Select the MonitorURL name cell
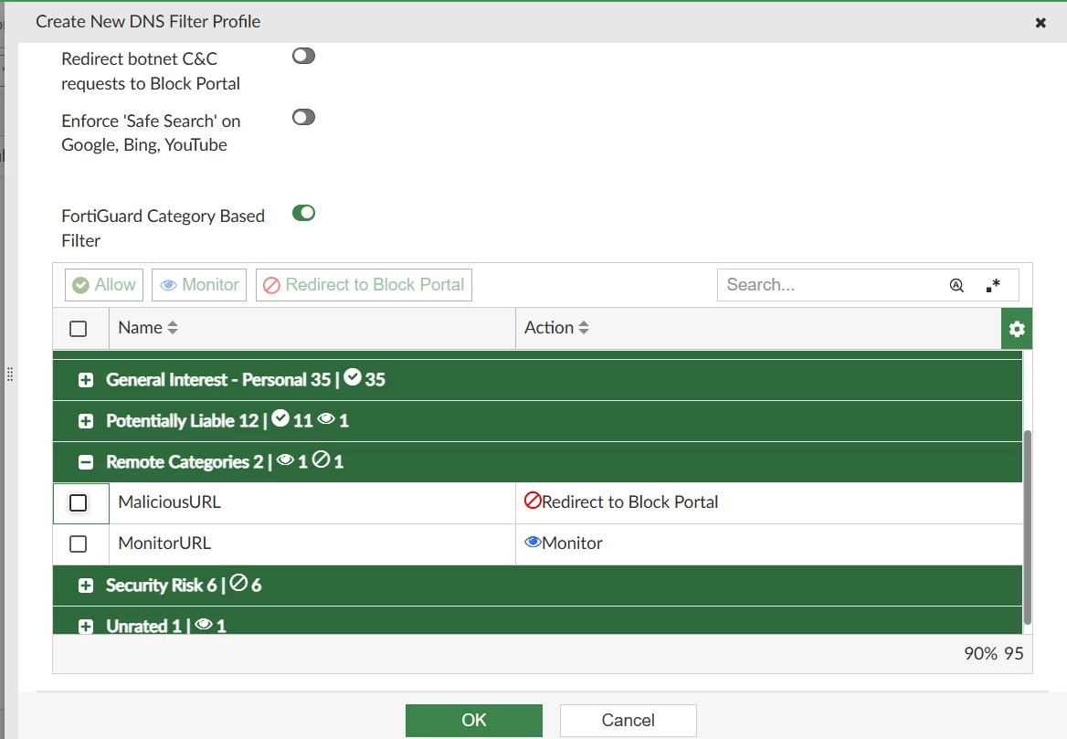 pos(312,544)
